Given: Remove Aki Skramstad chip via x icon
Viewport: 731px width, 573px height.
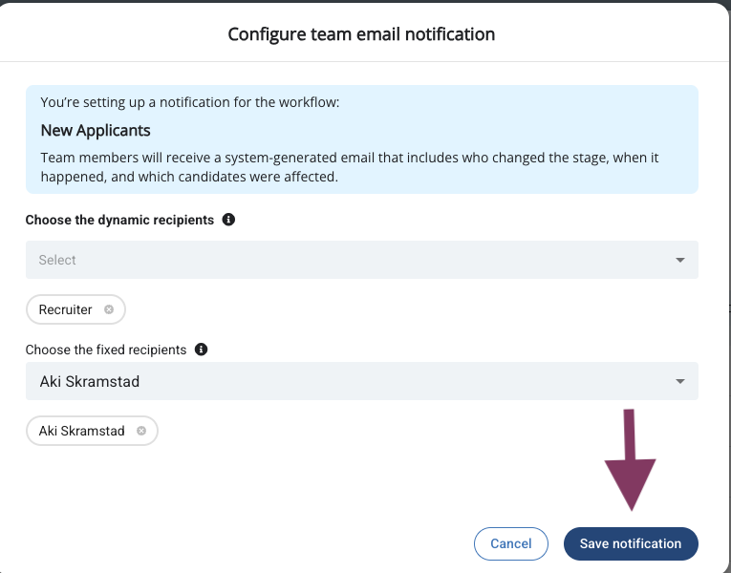Looking at the screenshot, I should (x=141, y=431).
